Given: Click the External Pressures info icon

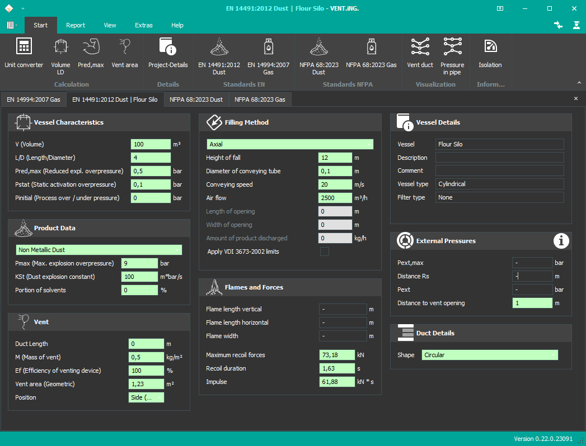Looking at the screenshot, I should [x=561, y=241].
